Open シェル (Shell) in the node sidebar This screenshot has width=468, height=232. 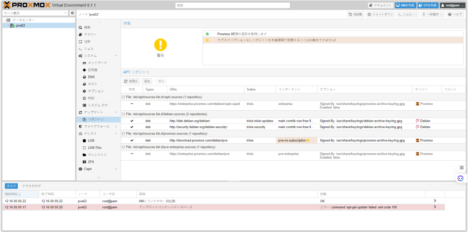pos(88,49)
